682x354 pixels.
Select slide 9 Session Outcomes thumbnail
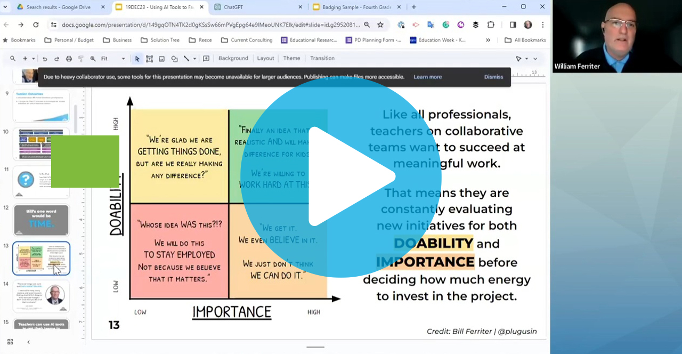pyautogui.click(x=41, y=106)
